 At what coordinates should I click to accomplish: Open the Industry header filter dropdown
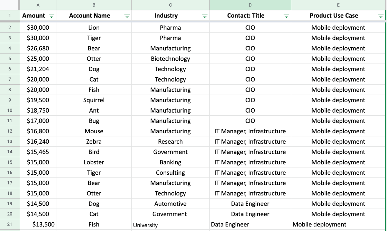[205, 16]
